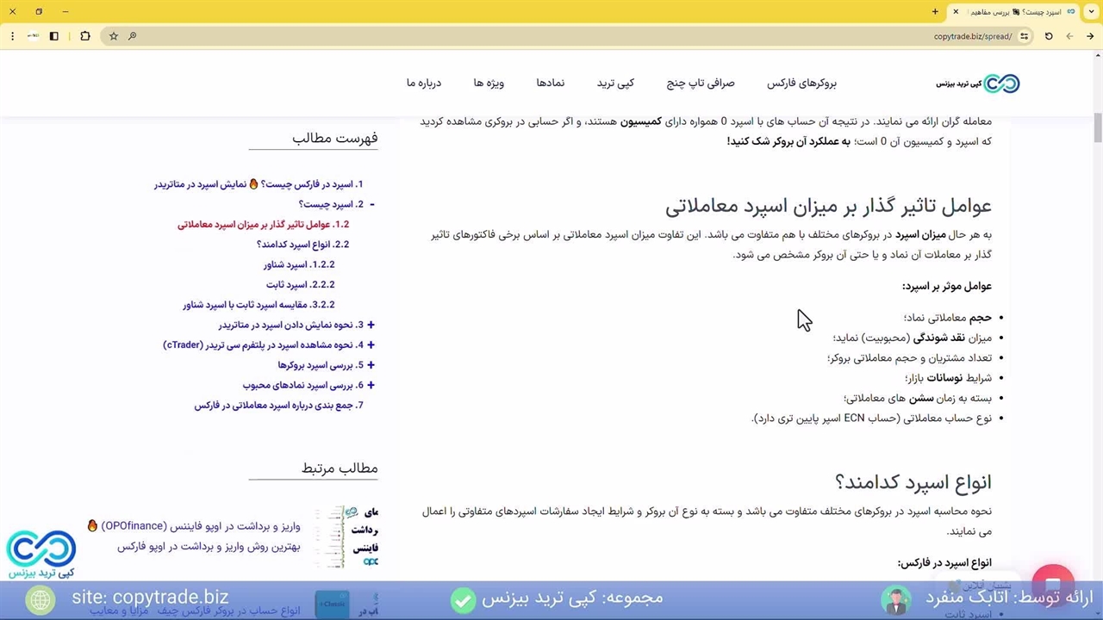Click the zoom magnifier icon in address bar
The height and width of the screenshot is (620, 1103).
coord(132,36)
